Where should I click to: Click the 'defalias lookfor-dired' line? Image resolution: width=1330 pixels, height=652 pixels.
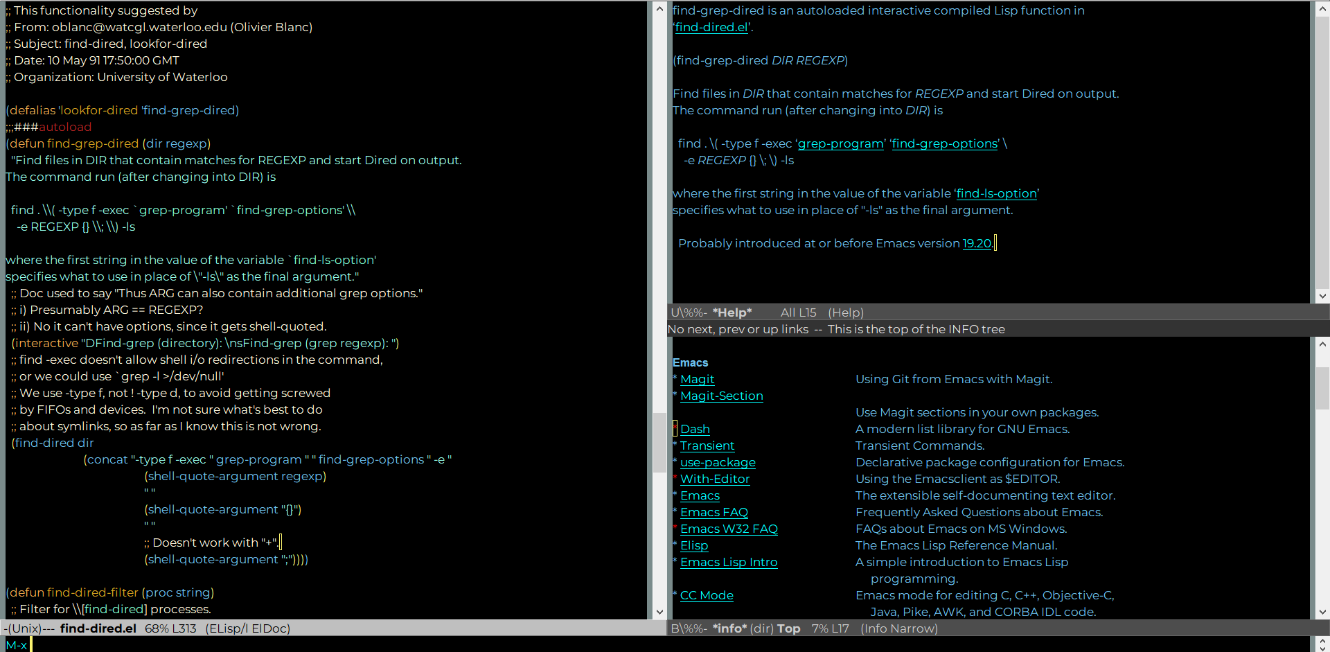coord(122,110)
